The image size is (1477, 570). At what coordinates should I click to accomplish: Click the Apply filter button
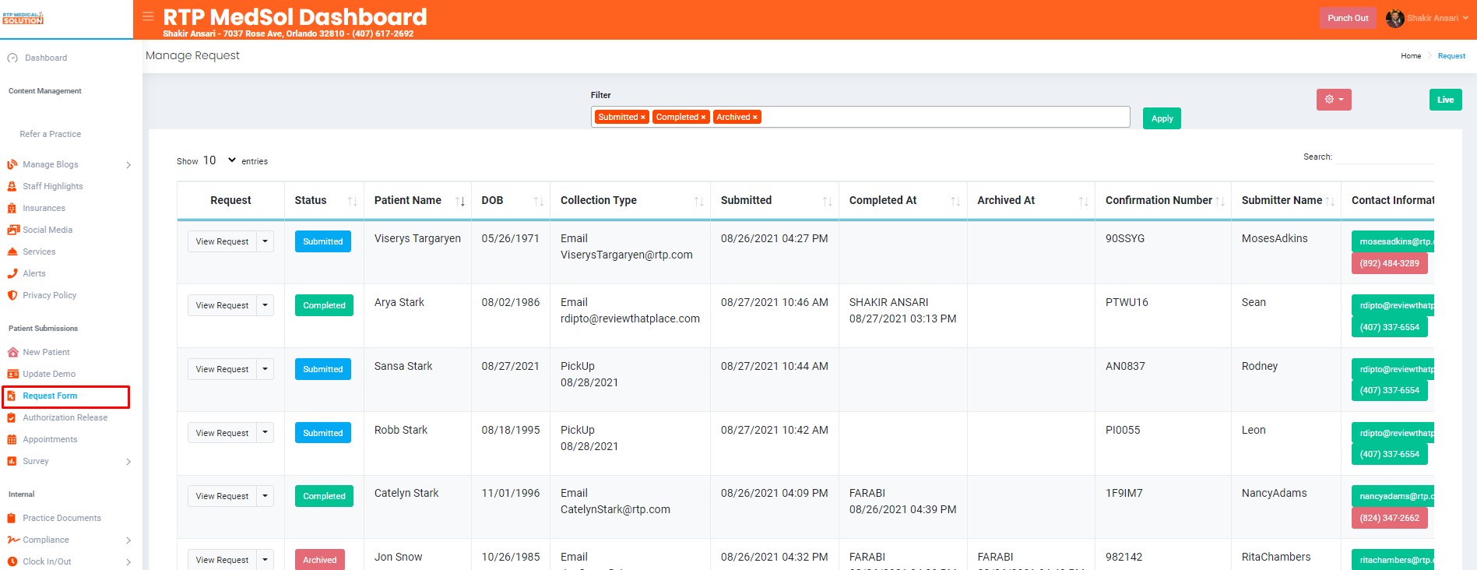pyautogui.click(x=1162, y=118)
